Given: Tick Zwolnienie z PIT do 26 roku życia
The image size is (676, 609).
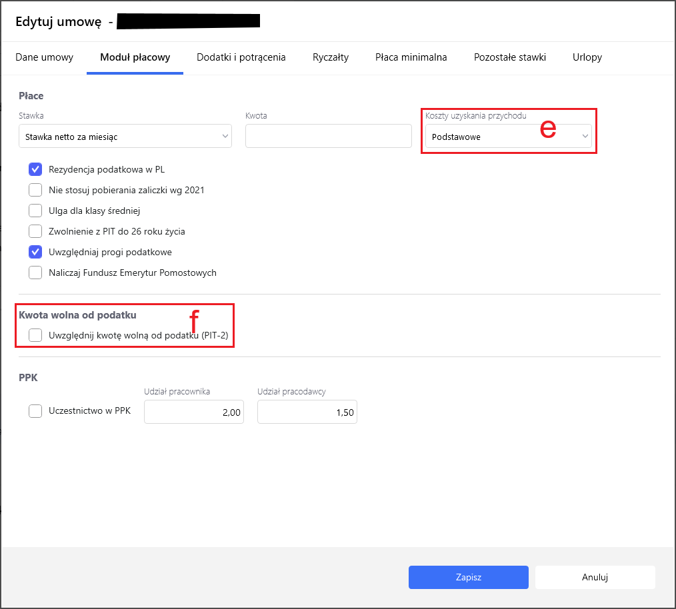Looking at the screenshot, I should (36, 231).
